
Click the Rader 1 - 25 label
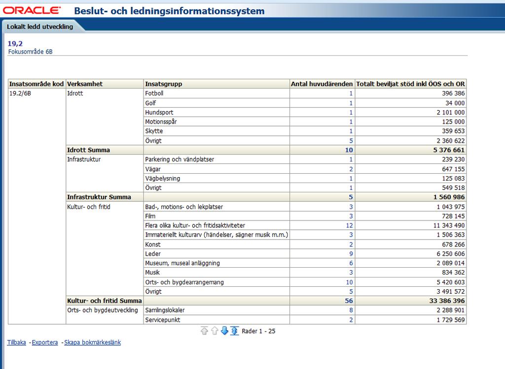258,331
